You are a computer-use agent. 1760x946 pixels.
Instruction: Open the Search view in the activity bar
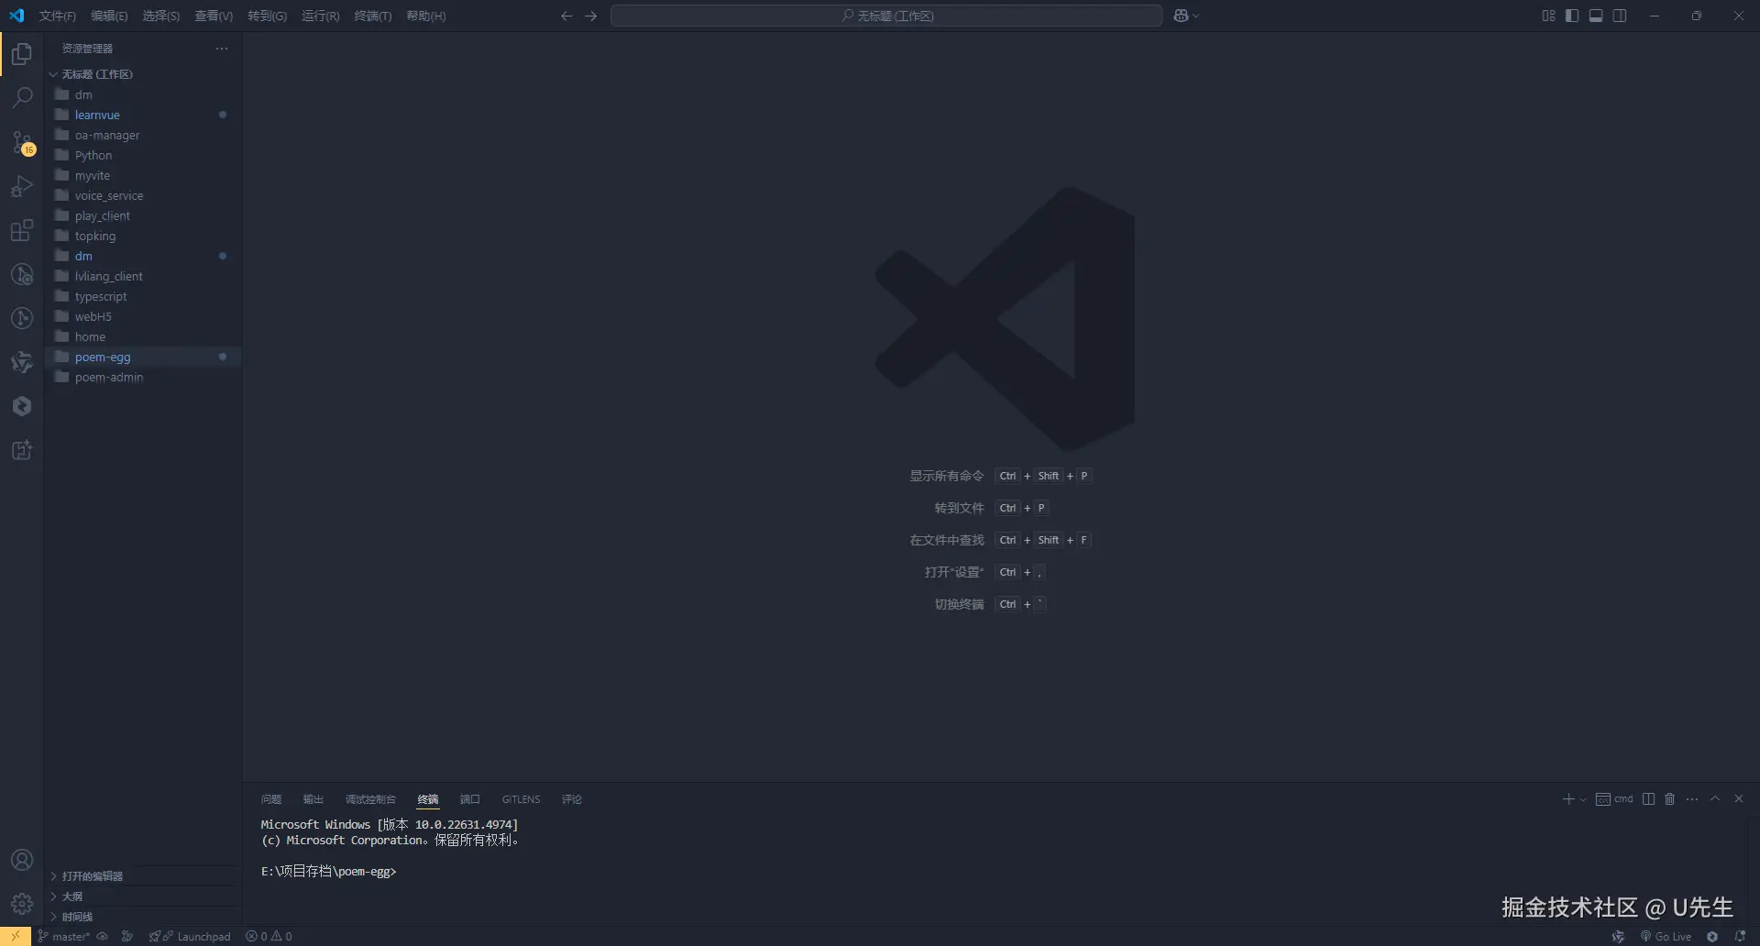[x=22, y=98]
